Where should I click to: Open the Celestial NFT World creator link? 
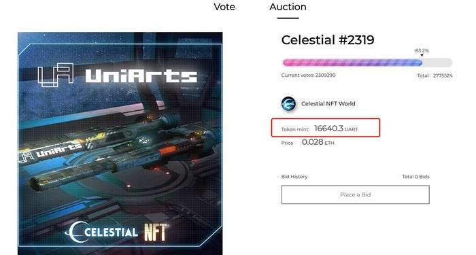(x=328, y=104)
